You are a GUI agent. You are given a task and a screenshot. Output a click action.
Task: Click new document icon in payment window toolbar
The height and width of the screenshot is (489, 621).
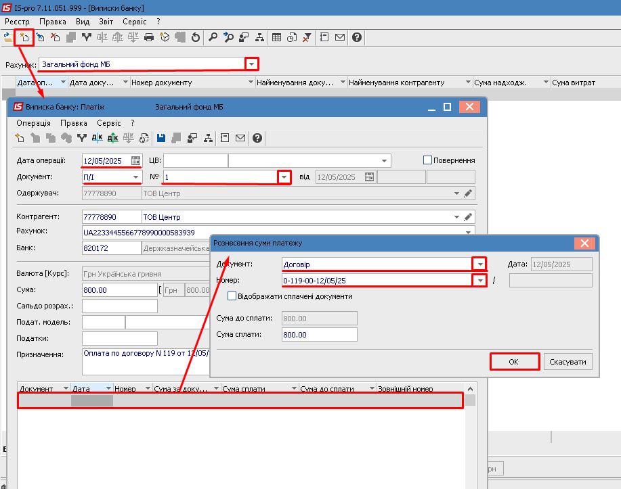(20, 138)
